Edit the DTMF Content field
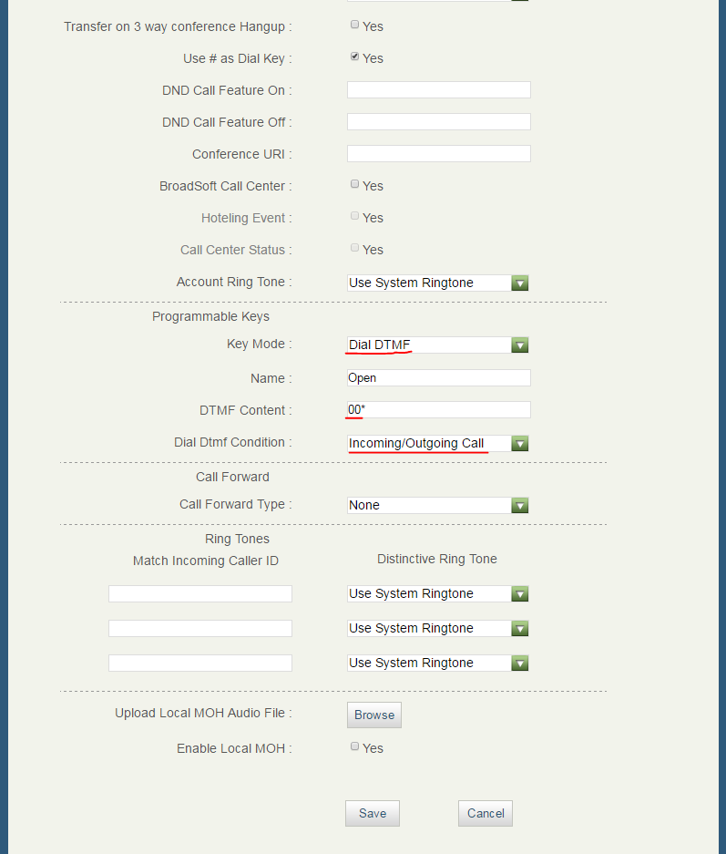The height and width of the screenshot is (854, 726). click(x=438, y=410)
